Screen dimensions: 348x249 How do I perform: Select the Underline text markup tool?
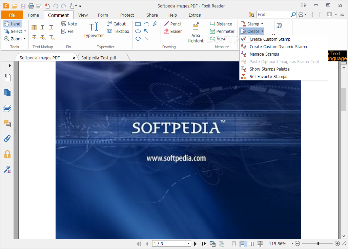tap(51, 27)
